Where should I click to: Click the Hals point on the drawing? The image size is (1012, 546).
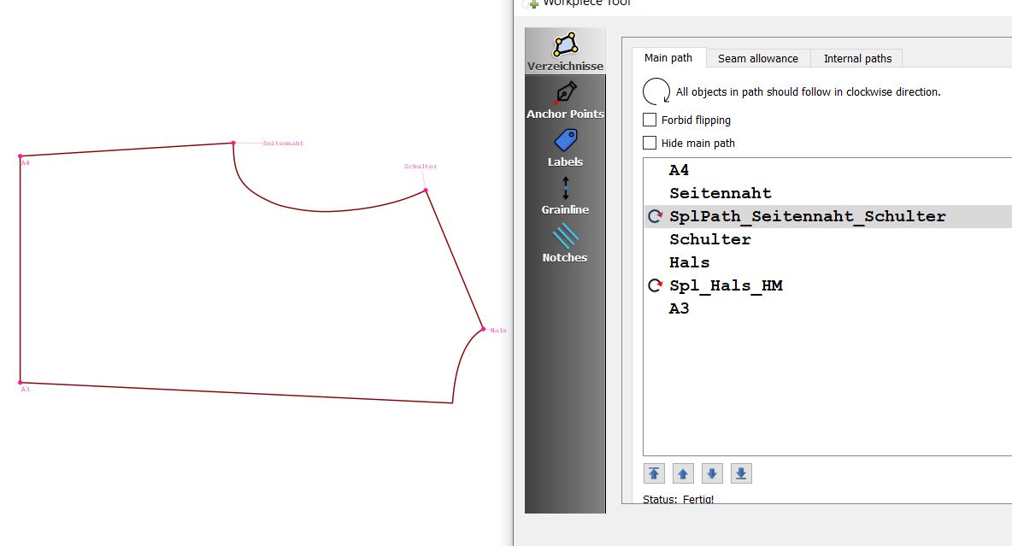483,329
